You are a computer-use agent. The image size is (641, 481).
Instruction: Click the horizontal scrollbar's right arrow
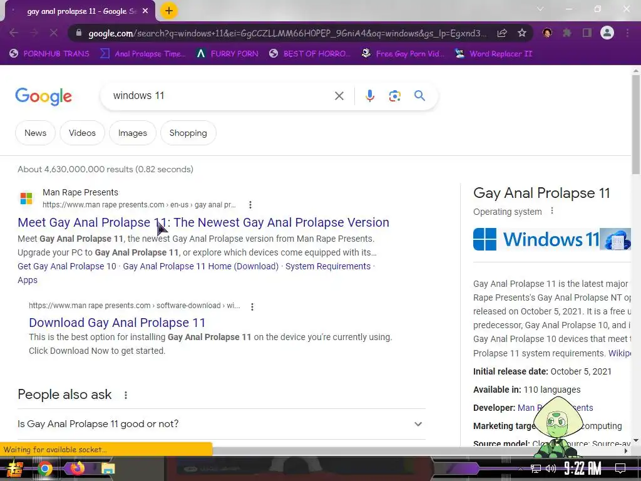point(626,451)
